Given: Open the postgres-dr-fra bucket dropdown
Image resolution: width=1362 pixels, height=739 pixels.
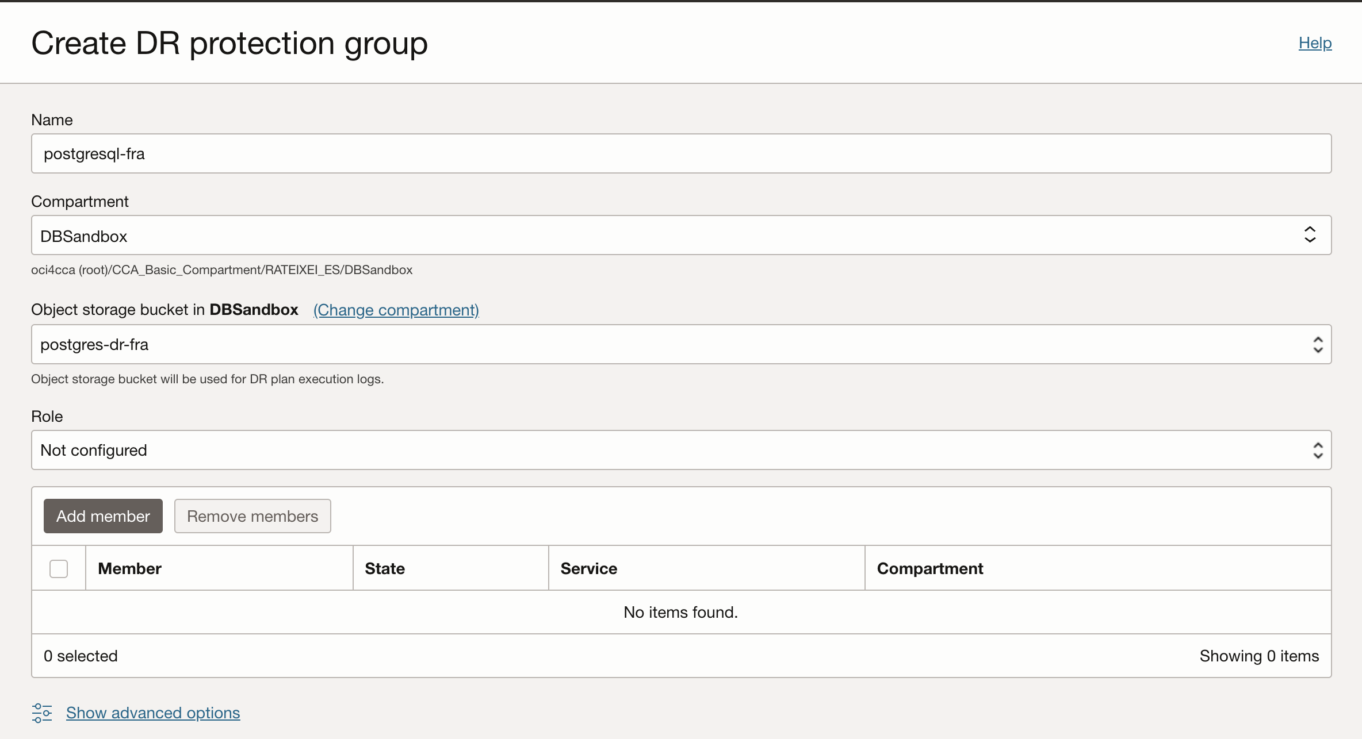Looking at the screenshot, I should pyautogui.click(x=661, y=345).
